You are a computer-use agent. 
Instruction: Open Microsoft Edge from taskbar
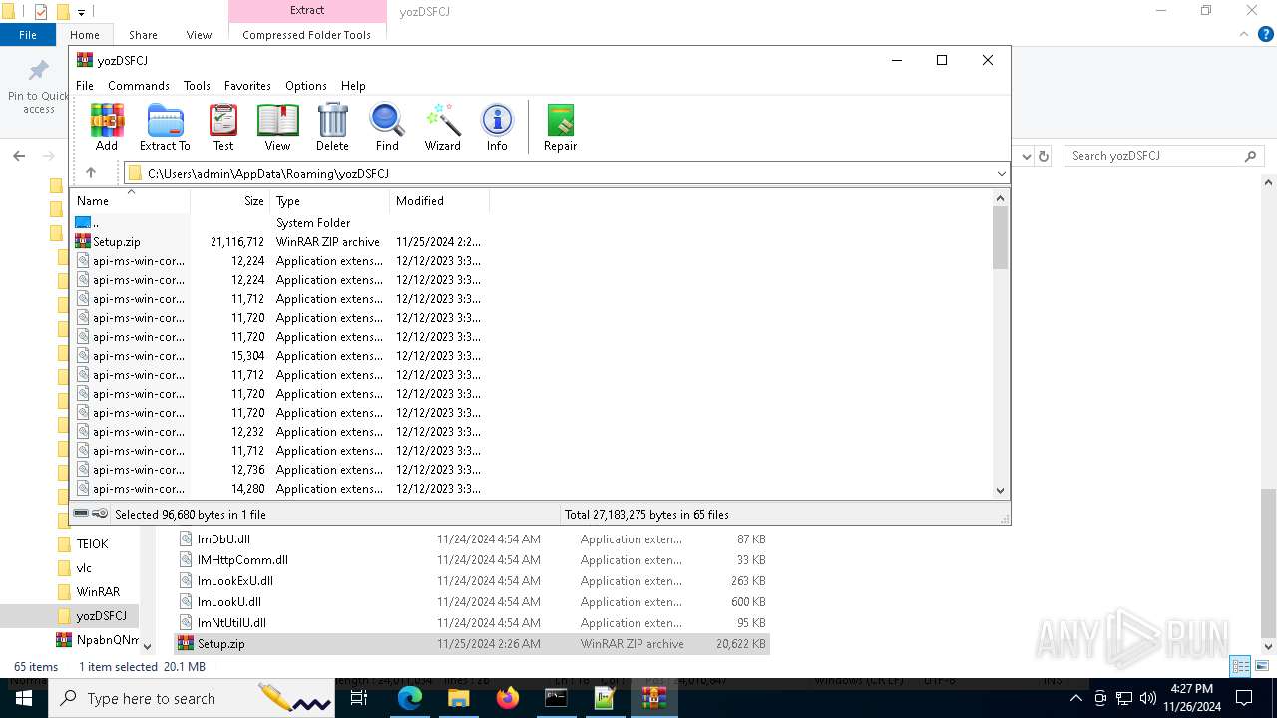click(410, 698)
